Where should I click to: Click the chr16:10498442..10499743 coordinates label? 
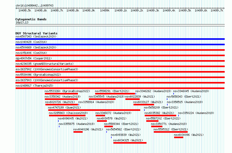[x=34, y=6]
